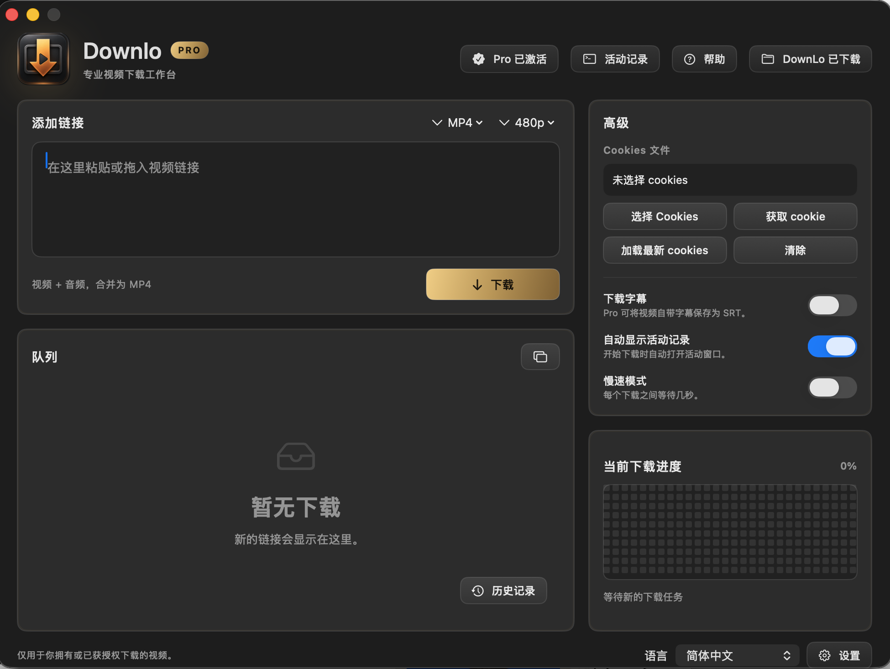Open the DownLo 已下载 folder
The width and height of the screenshot is (890, 669).
click(x=811, y=59)
